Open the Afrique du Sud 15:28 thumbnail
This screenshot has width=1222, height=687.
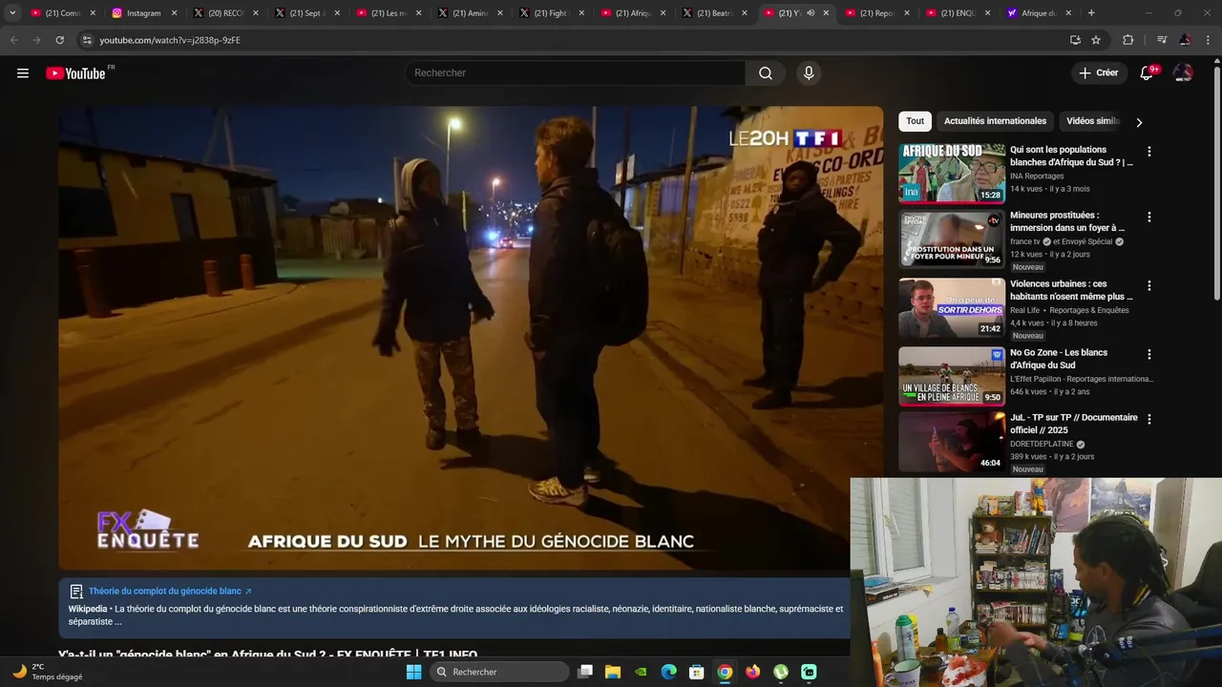click(952, 174)
